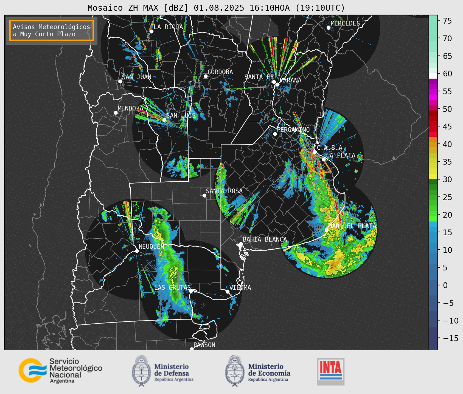463x394 pixels.
Task: Click the MAR DEL PLATA label text
Action: pos(352,226)
